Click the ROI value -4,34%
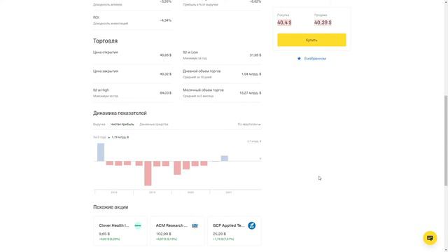Image resolution: width=448 pixels, height=252 pixels. pyautogui.click(x=166, y=20)
